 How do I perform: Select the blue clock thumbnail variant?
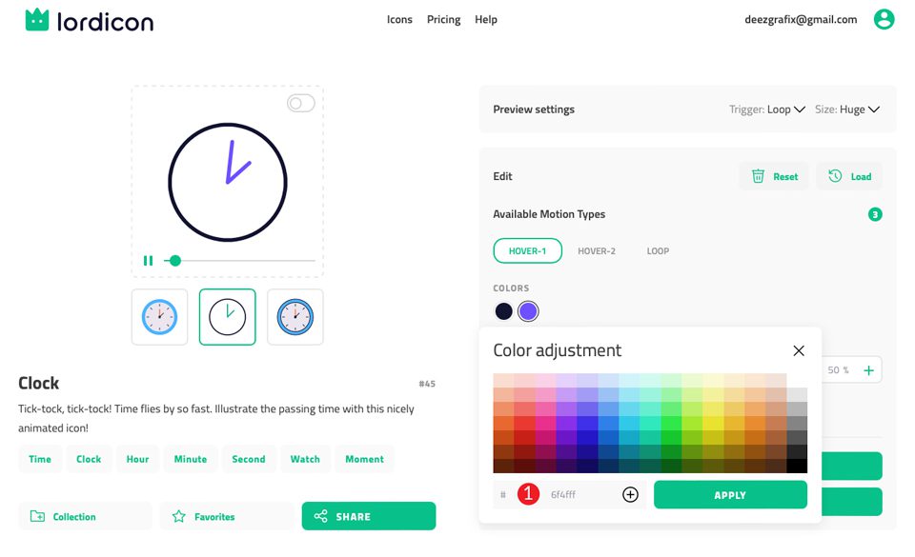[x=159, y=315]
